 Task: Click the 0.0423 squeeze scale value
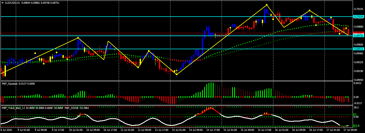[358, 83]
